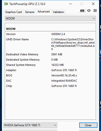
Task: Click the GPU-Z app icon in title bar
Action: 6,4
